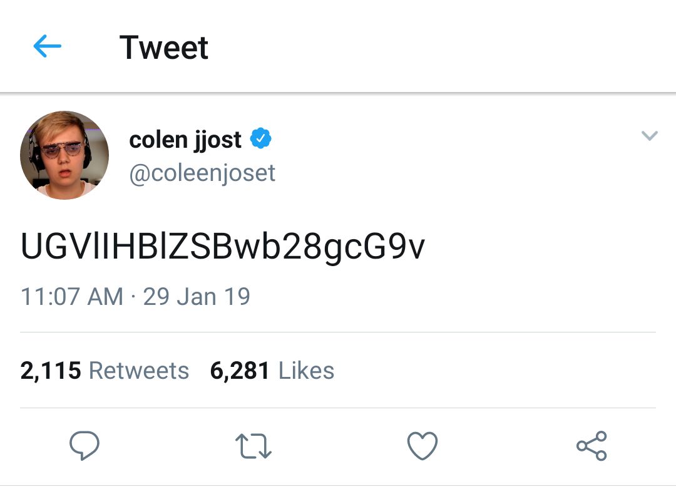The image size is (676, 489).
Task: Click the divider line below the Likes row
Action: (x=338, y=408)
